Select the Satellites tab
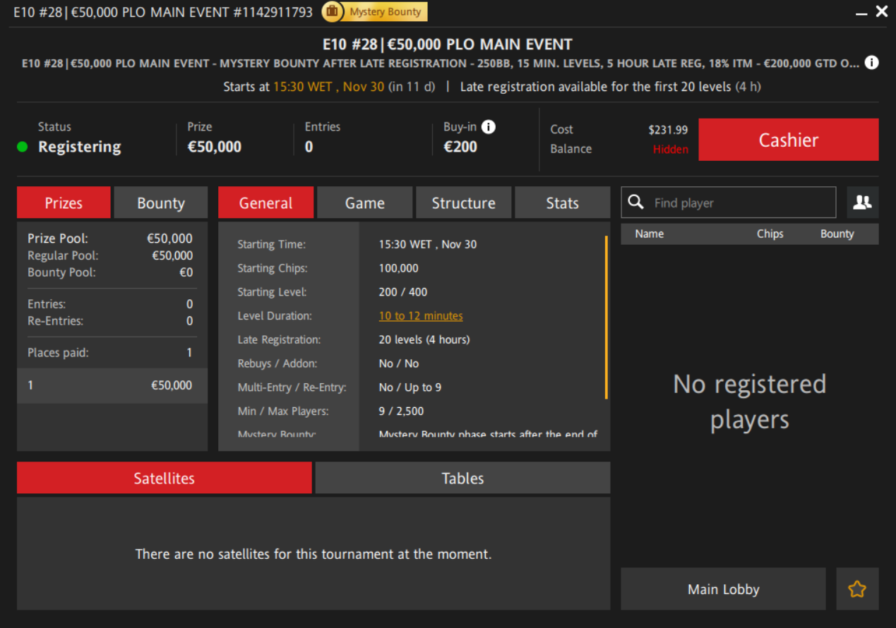 pos(164,478)
